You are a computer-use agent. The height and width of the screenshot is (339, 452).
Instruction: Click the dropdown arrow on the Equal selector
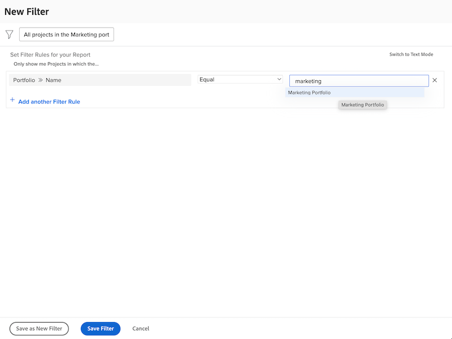tap(280, 79)
